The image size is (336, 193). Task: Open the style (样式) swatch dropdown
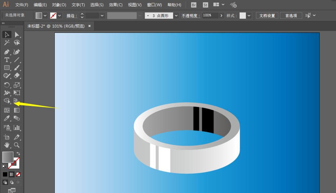click(249, 15)
